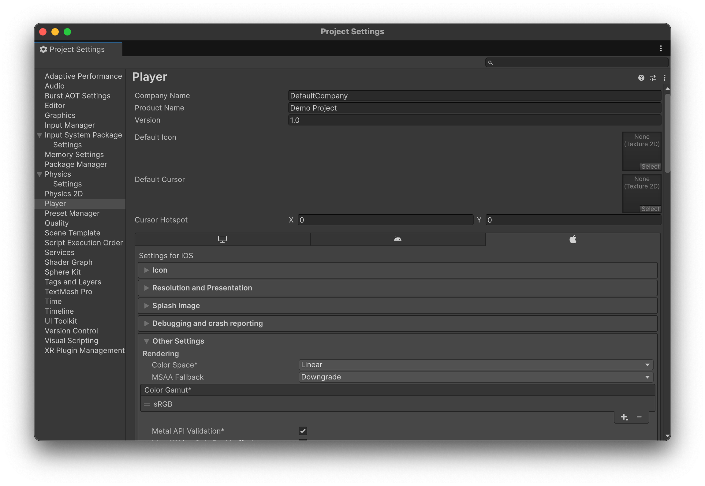This screenshot has height=486, width=705.
Task: Collapse the Physics tree item
Action: click(39, 174)
